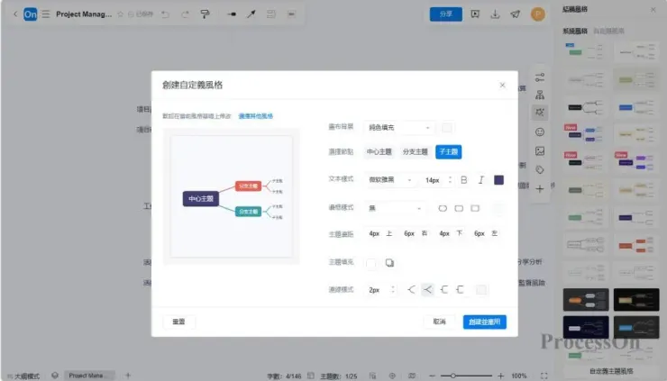
Task: Choose the rounded bracket connector line style
Action: [x=444, y=290]
